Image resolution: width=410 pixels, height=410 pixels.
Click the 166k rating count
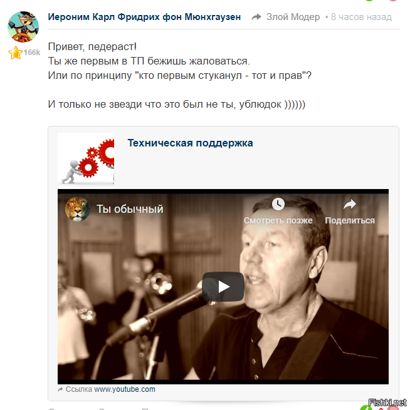click(32, 53)
